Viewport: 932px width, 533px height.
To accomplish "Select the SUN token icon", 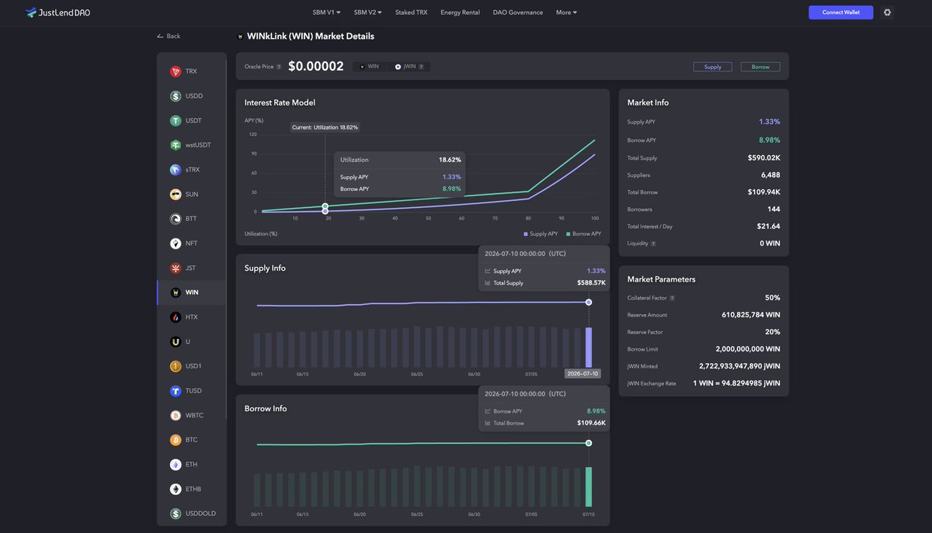I will [x=176, y=194].
